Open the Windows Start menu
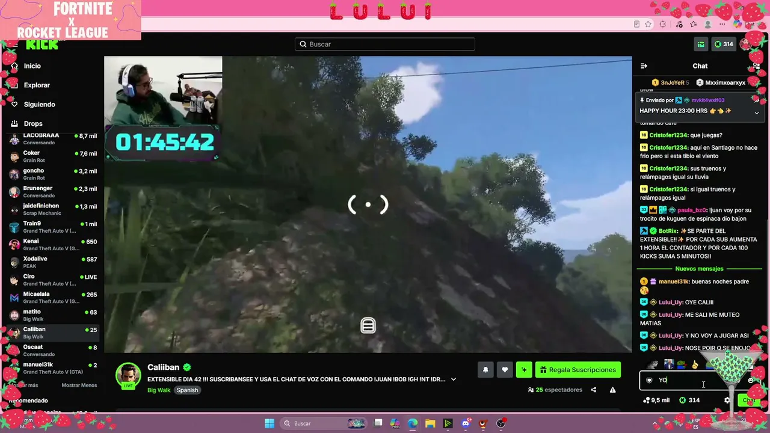Screen dimensions: 770x433 coord(269,423)
